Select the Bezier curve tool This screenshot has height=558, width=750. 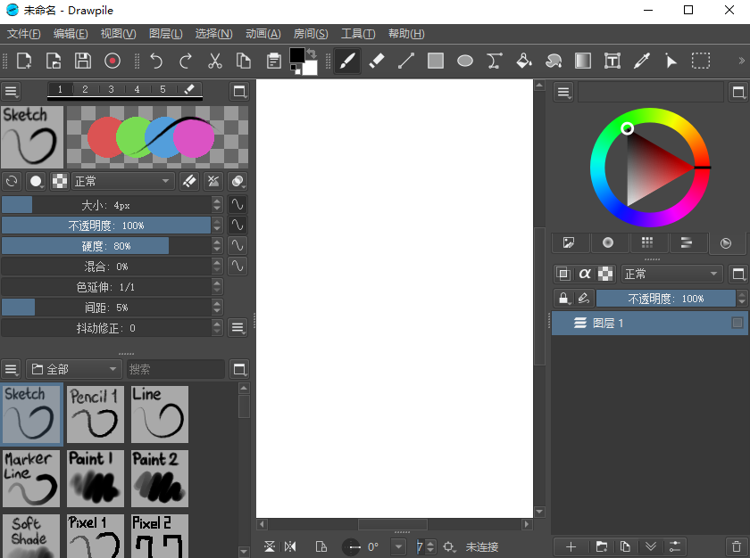(495, 62)
